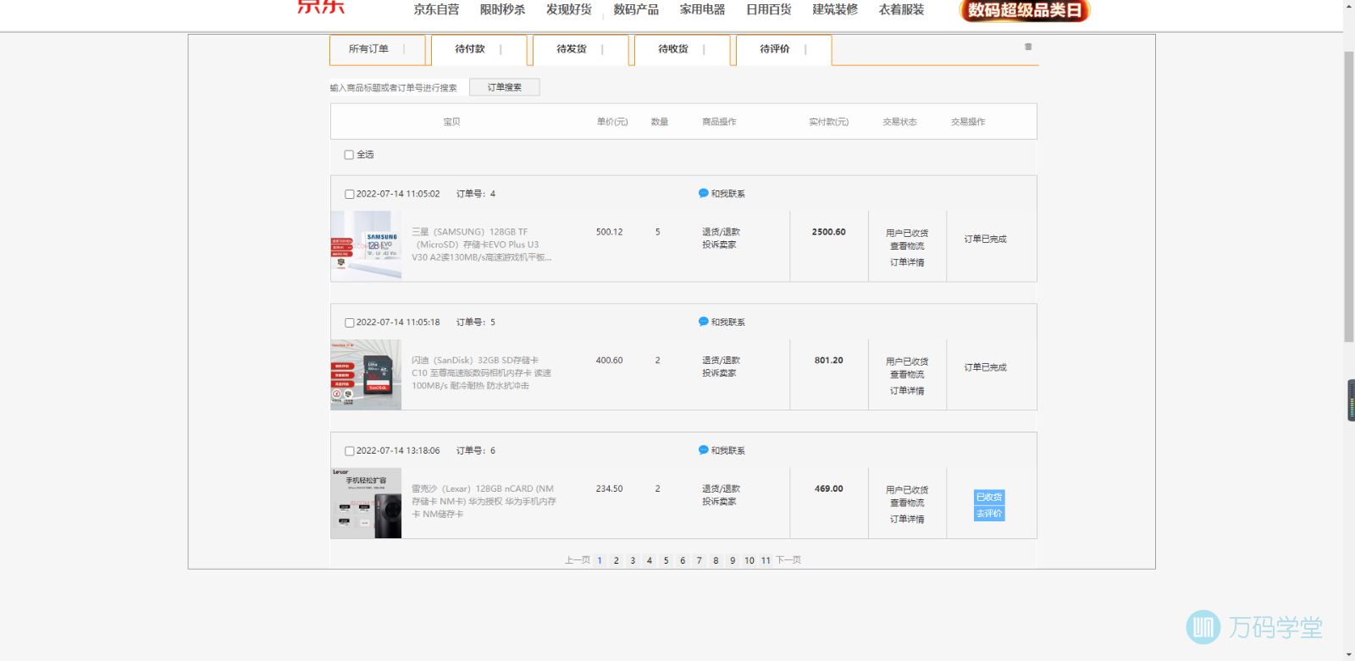Click the 订单搜索 button
Screen dimensions: 1355x661
pos(505,87)
